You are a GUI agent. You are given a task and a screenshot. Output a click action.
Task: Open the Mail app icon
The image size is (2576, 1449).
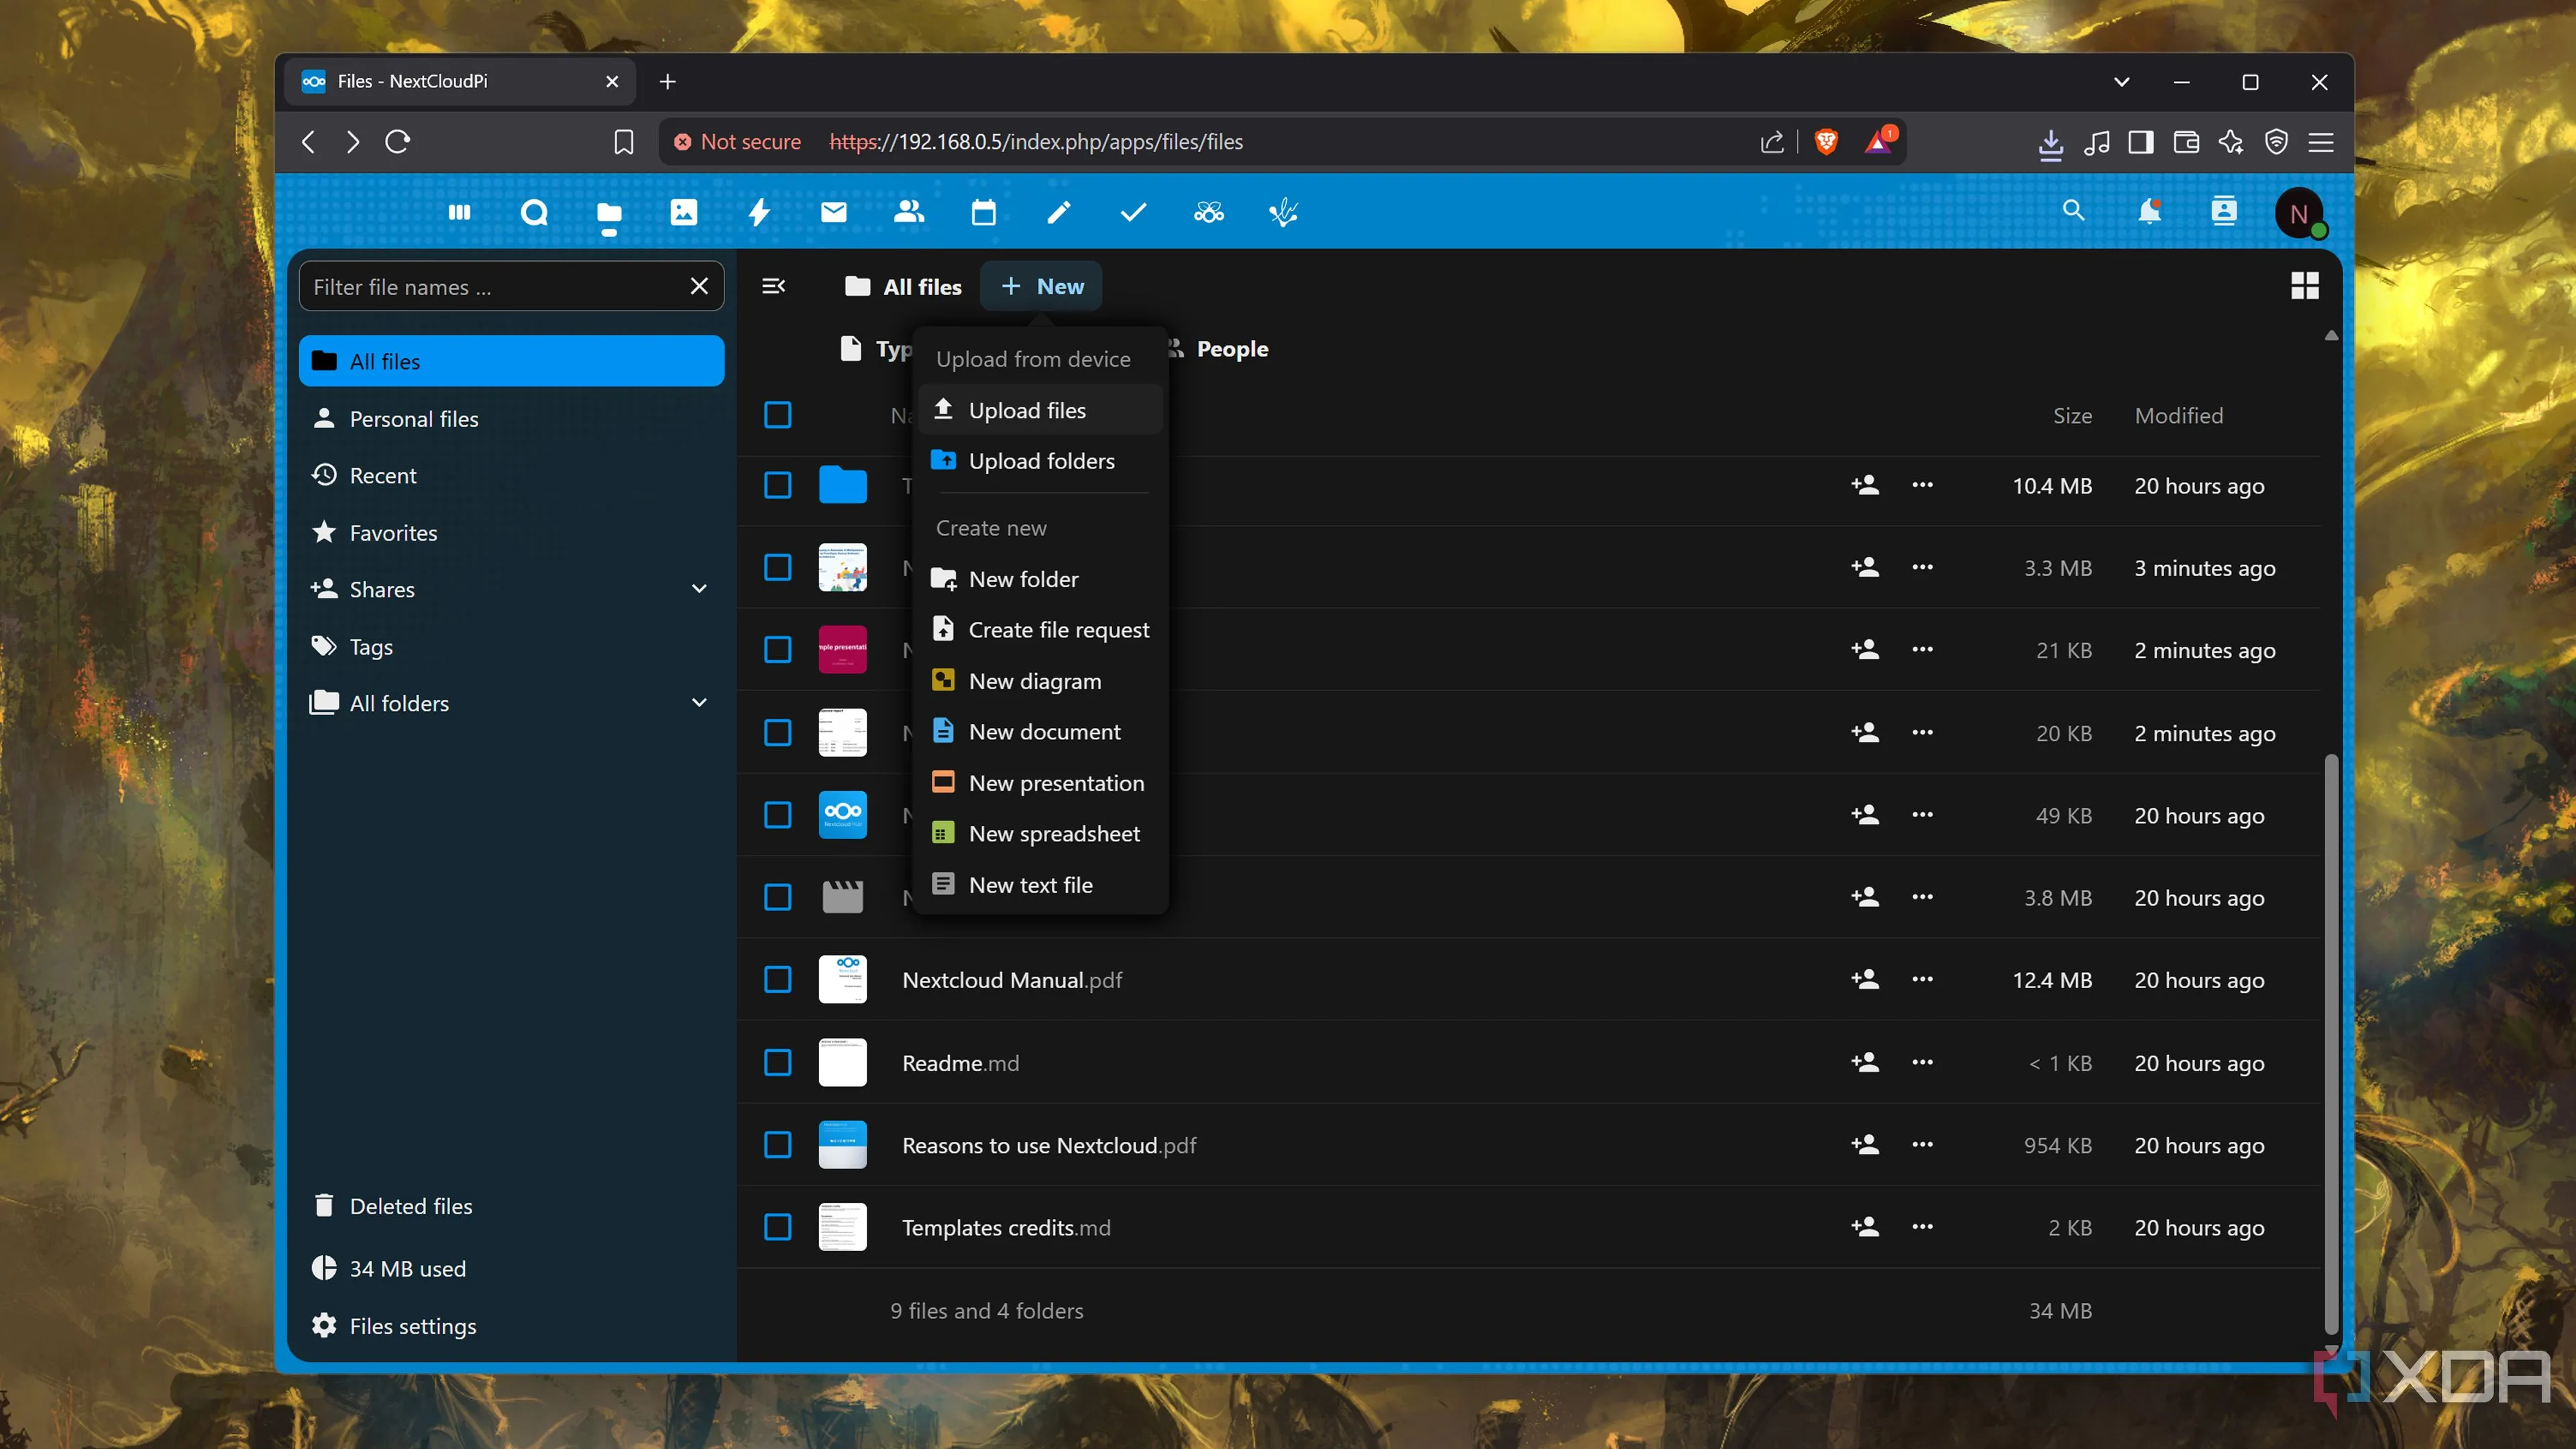(x=833, y=212)
